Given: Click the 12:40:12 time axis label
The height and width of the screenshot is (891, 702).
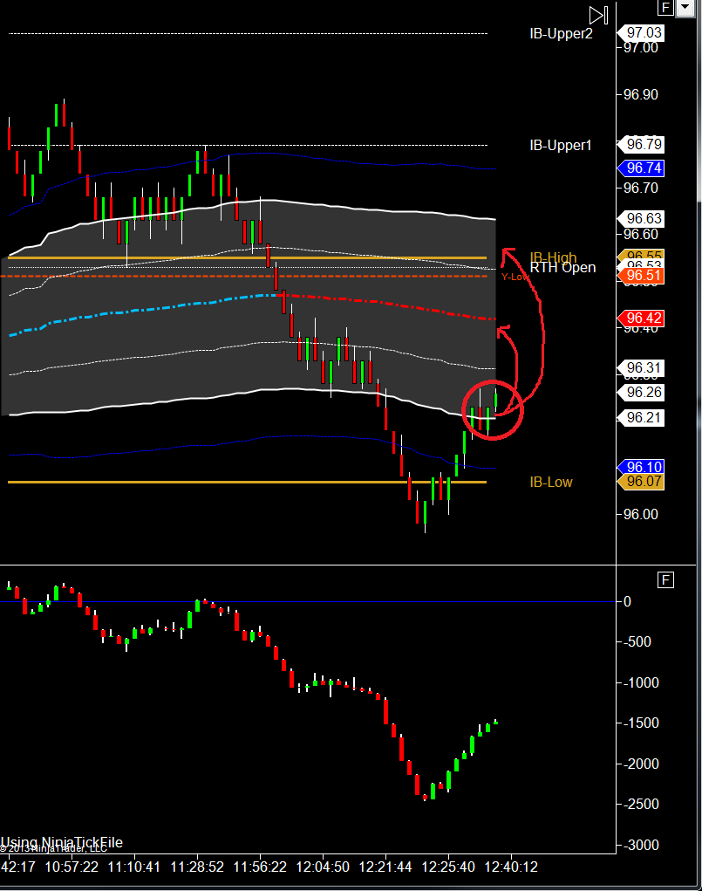Looking at the screenshot, I should [x=511, y=867].
